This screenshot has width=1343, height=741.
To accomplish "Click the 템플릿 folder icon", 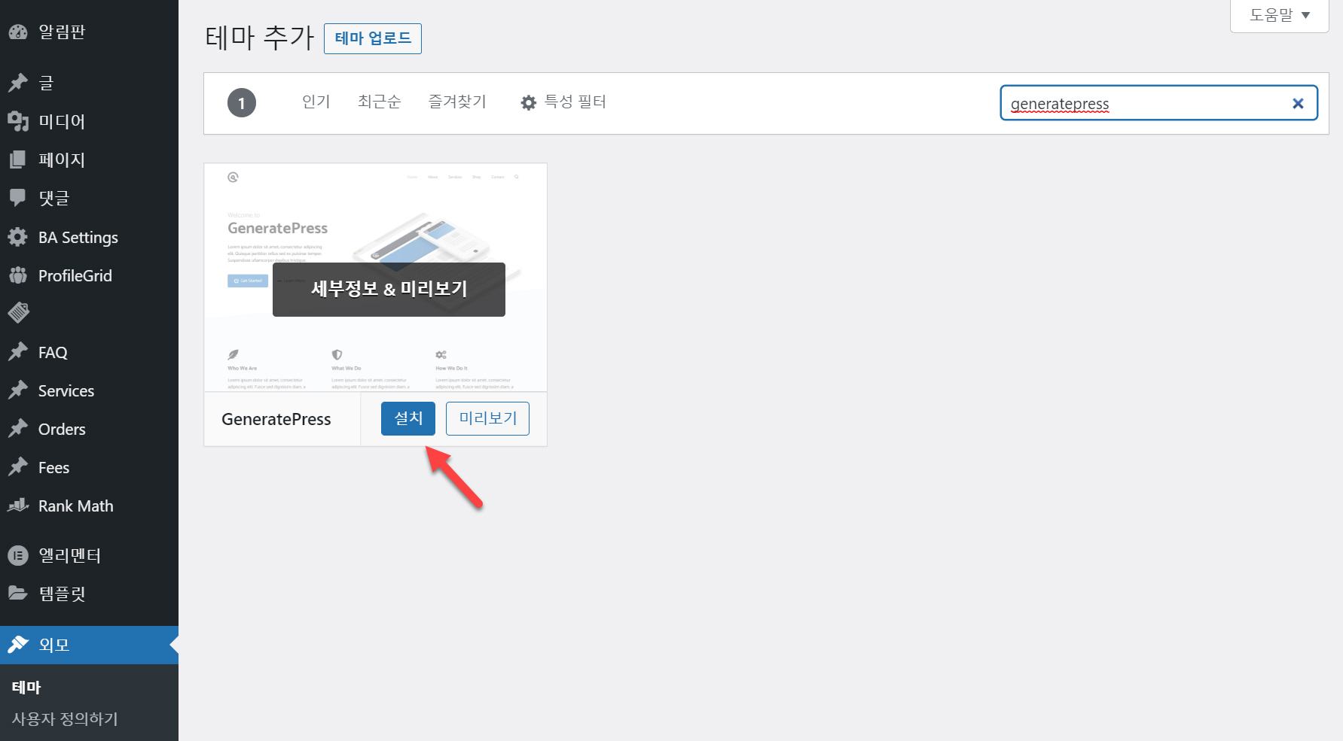I will tap(18, 594).
